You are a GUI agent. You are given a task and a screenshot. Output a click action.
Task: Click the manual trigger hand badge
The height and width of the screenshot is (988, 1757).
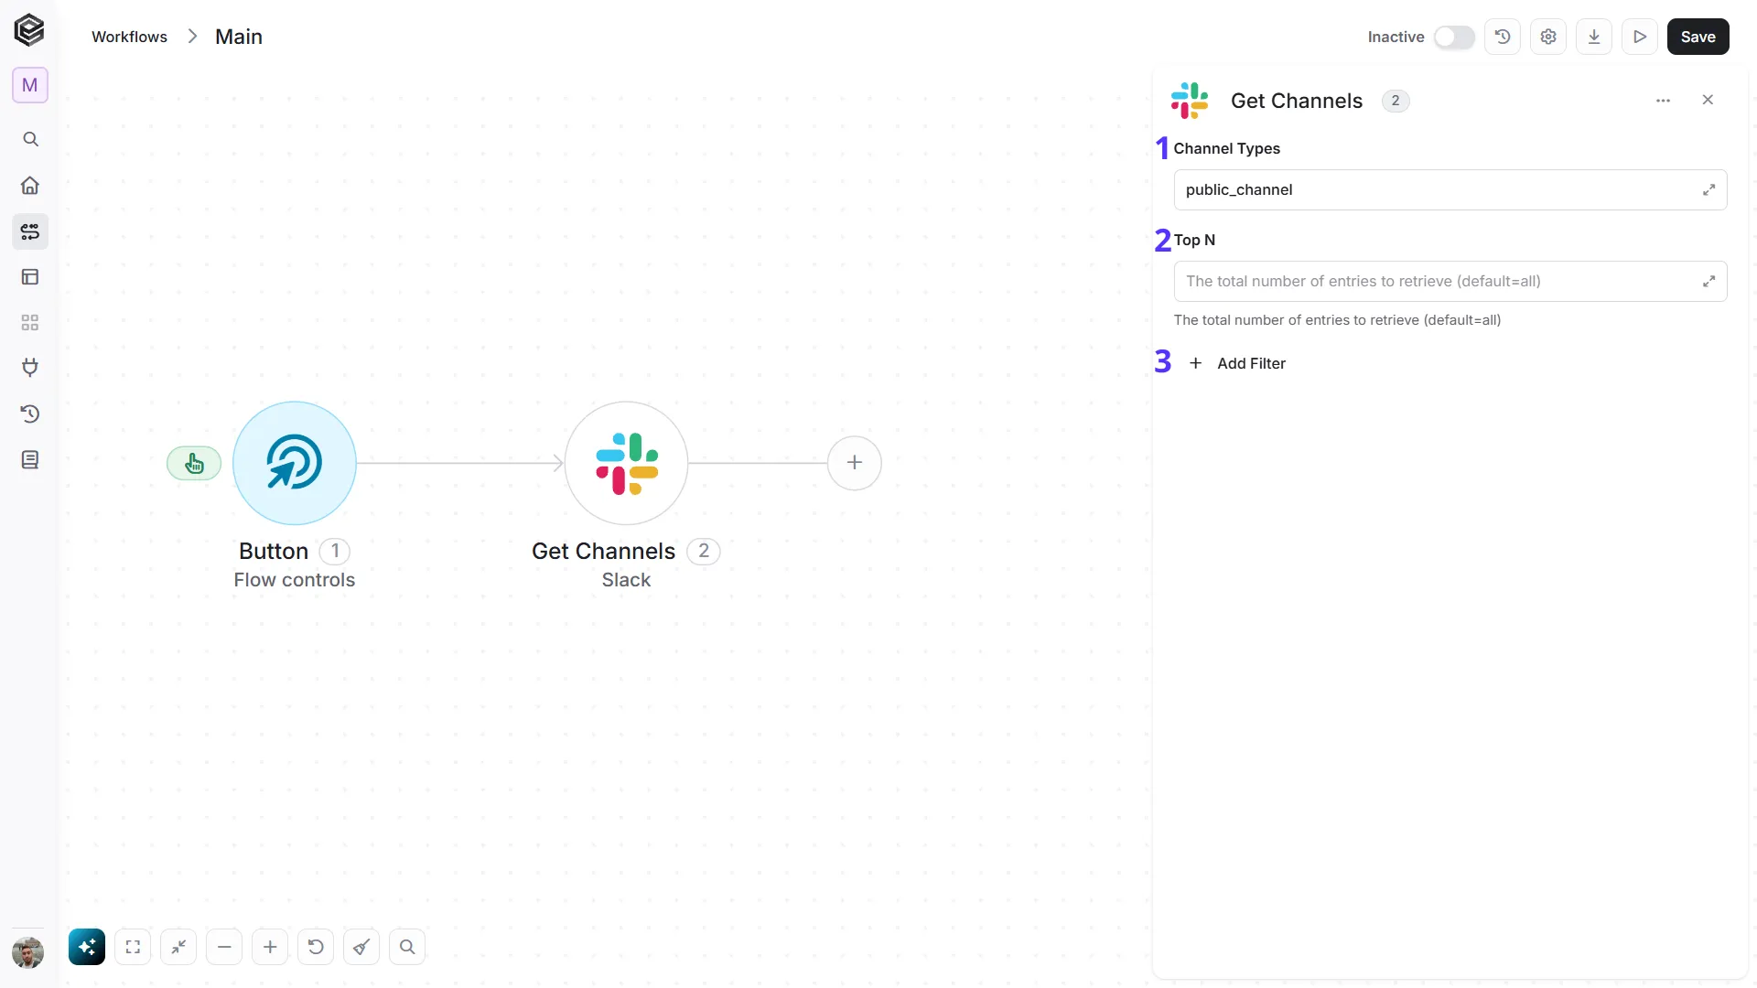194,464
